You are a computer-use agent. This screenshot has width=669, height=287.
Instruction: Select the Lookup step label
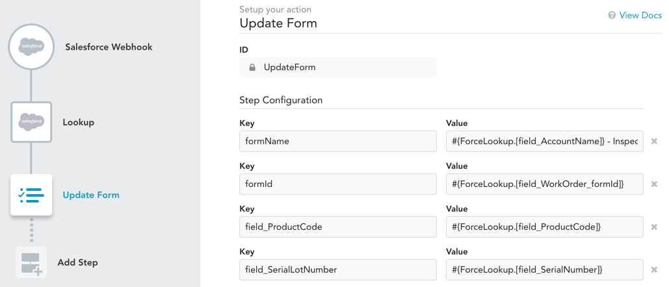point(79,122)
